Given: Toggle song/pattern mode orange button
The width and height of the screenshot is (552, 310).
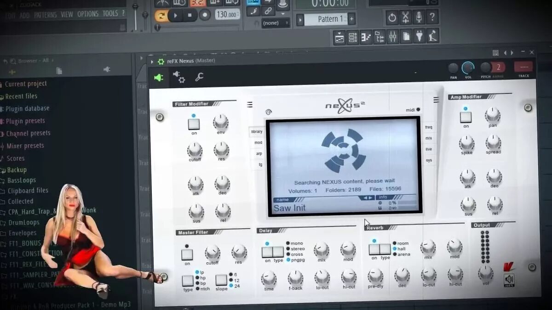Looking at the screenshot, I should (161, 16).
